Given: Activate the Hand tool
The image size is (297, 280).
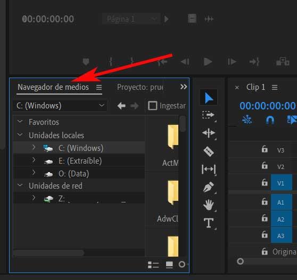Looking at the screenshot, I should tap(208, 205).
